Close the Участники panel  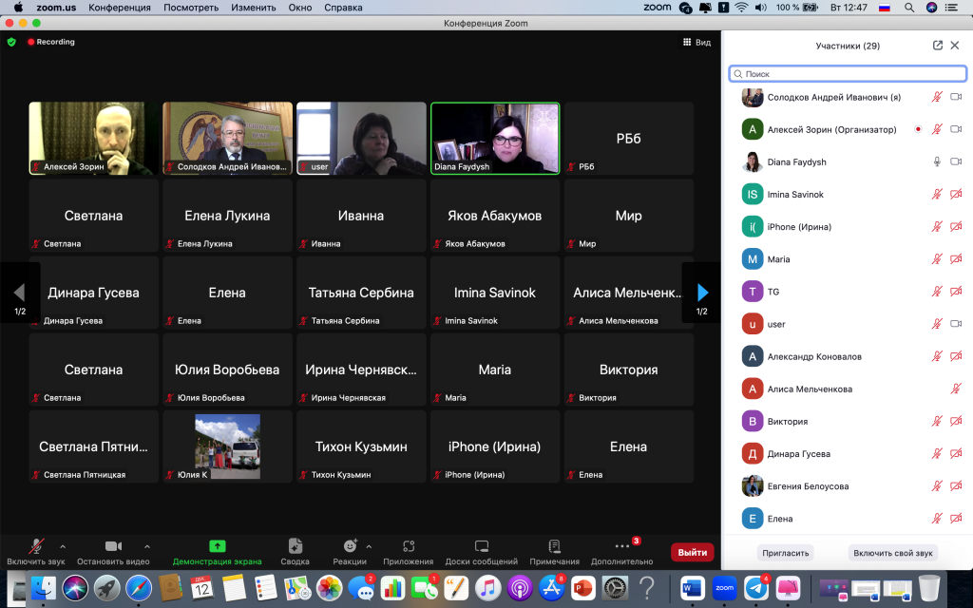click(955, 46)
